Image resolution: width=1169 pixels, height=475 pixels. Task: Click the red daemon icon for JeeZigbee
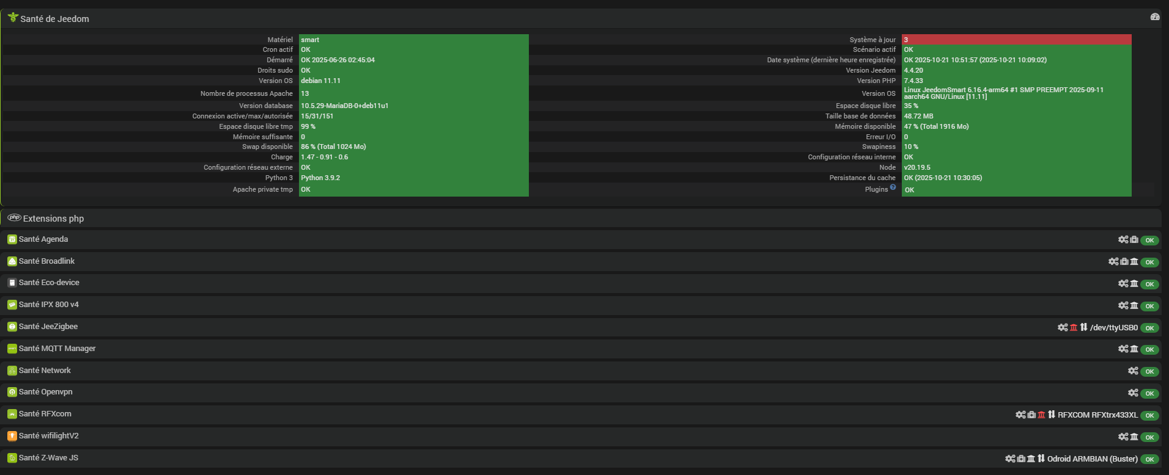[1074, 328]
